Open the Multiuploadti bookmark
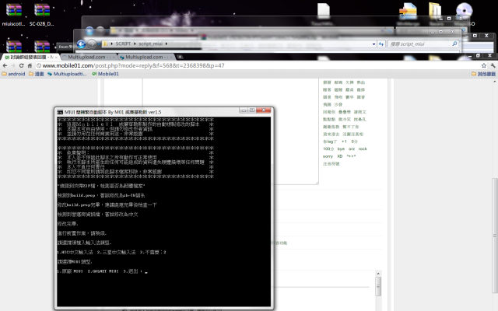This screenshot has width=498, height=311. tap(67, 74)
